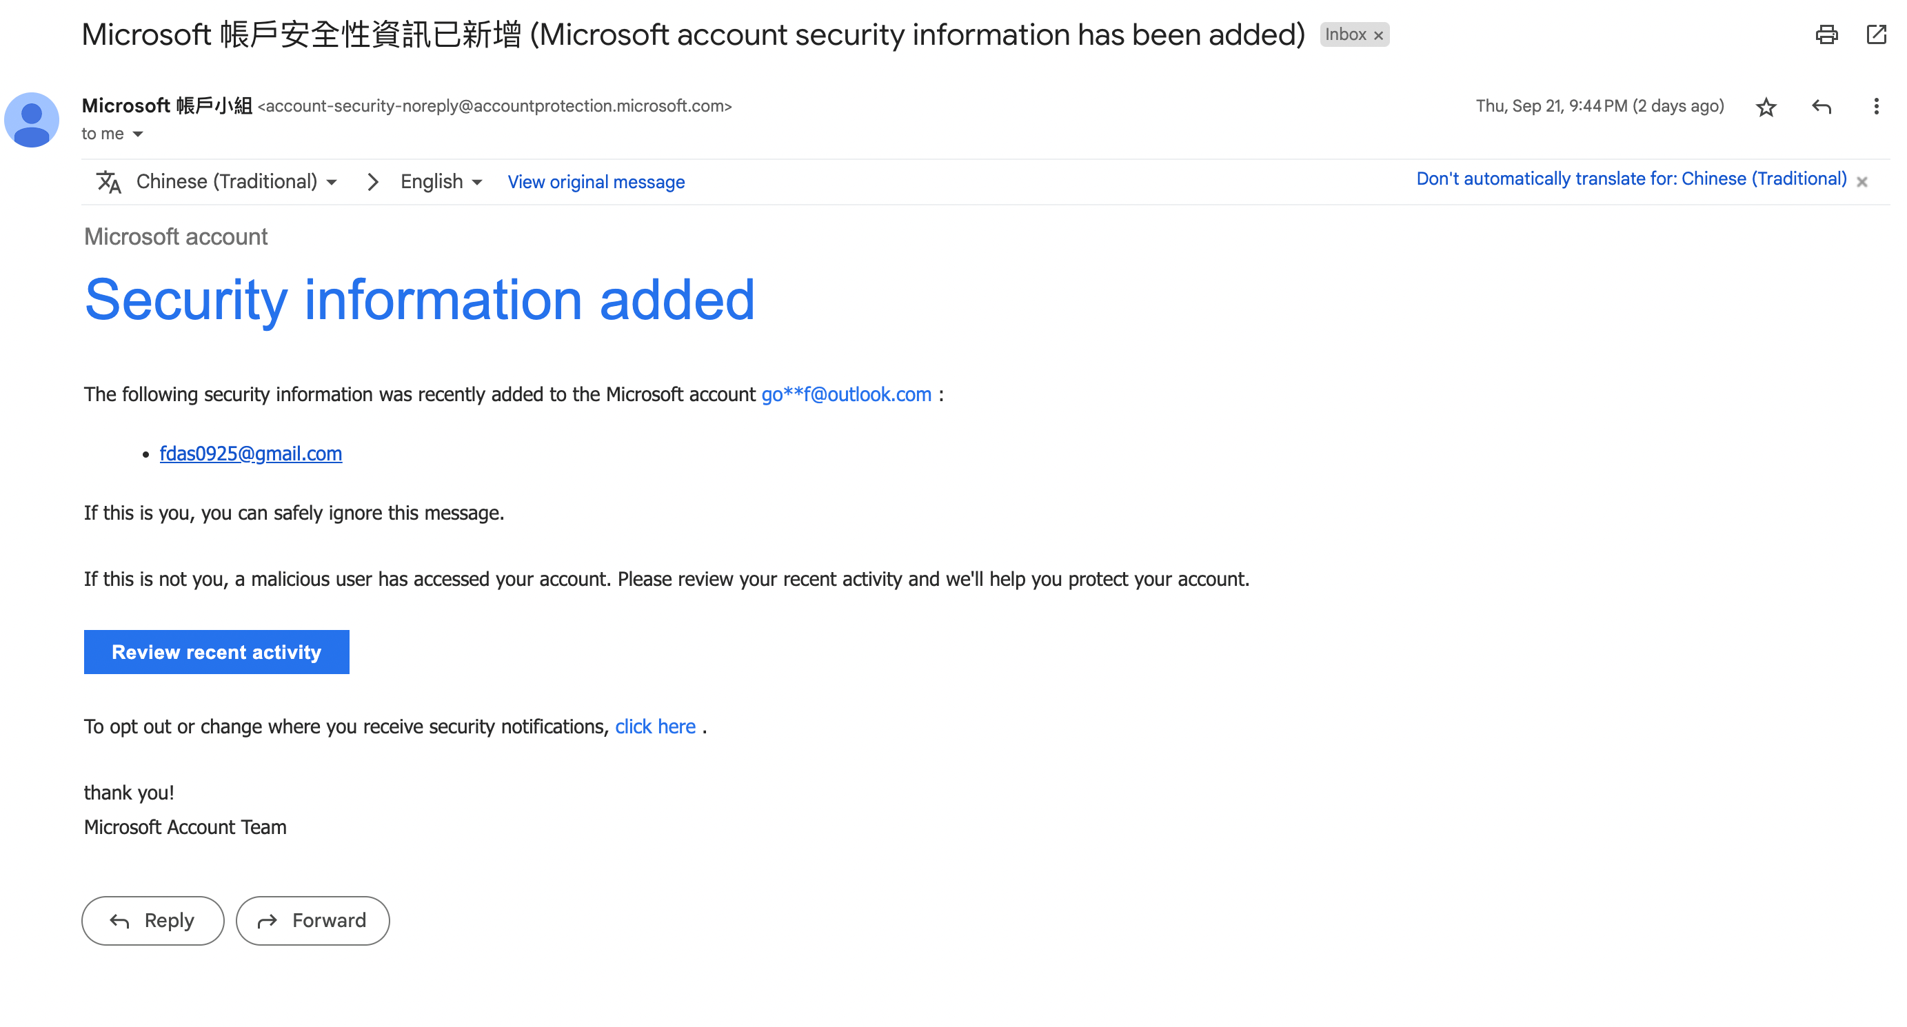Click the sender's profile avatar
1907x1027 pixels.
tap(32, 120)
